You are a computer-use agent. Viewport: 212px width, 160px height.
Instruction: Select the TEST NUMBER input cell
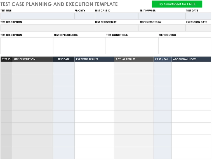162,16
